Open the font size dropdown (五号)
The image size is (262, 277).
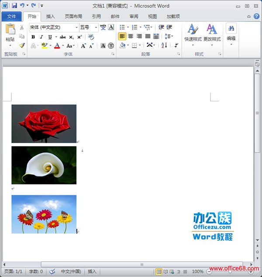pos(96,28)
